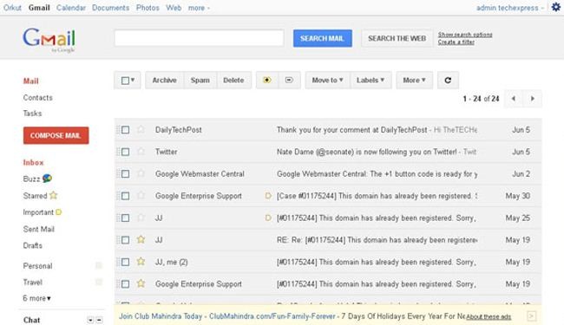Check the May 19 Enterprise Support email

tap(125, 284)
